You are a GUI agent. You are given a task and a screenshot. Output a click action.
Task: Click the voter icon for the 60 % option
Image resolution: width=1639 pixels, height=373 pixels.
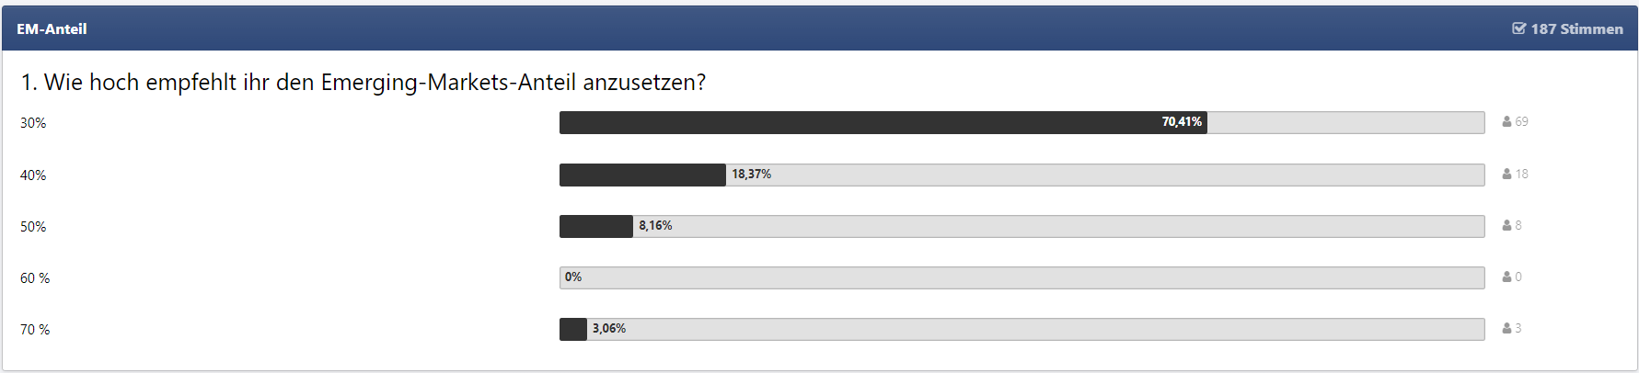click(1506, 277)
